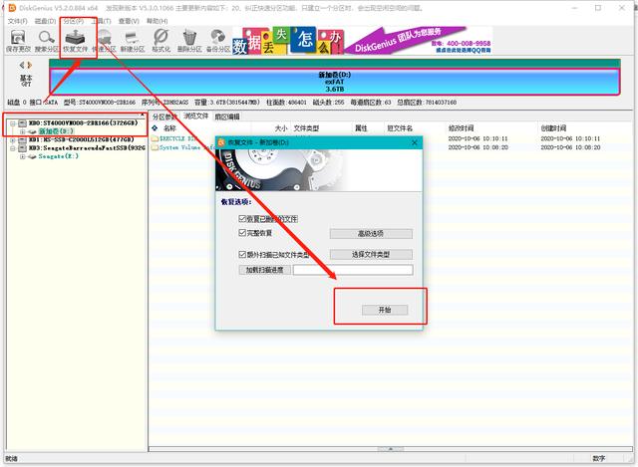
Task: Close the 恢复文件 dialog
Action: pyautogui.click(x=415, y=142)
